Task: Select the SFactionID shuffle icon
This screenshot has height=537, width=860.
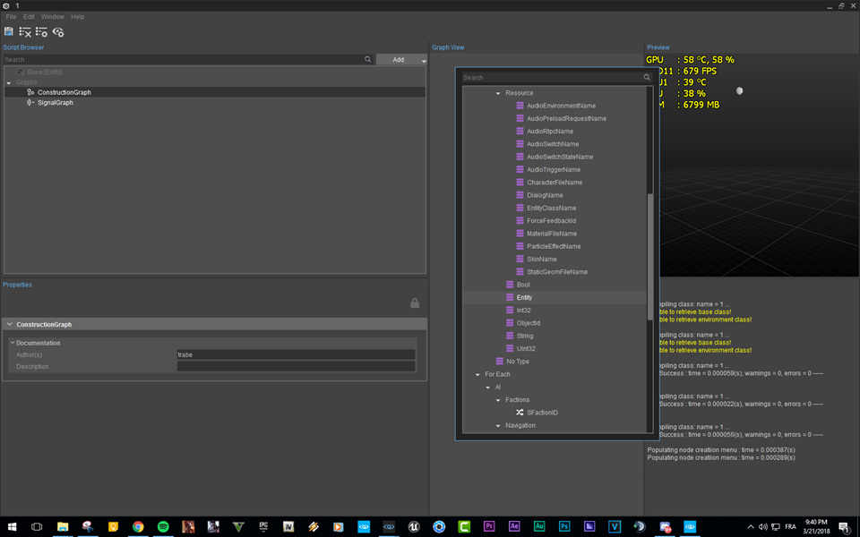Action: 520,412
